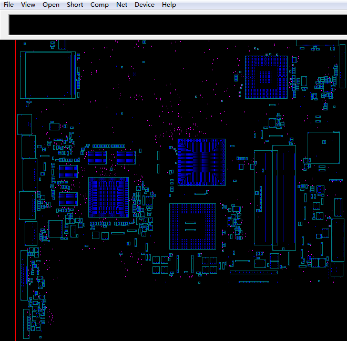Image resolution: width=347 pixels, height=341 pixels.
Task: Select the BGA chip with two horizontal center bars
Action: [192, 226]
